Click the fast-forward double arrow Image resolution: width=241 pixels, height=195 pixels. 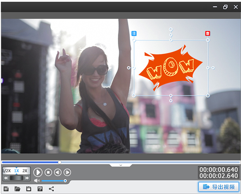(x=27, y=178)
